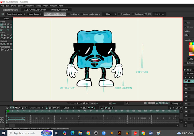Uncheck the Stroke checkbox
The width and height of the screenshot is (194, 136).
(x=185, y=27)
